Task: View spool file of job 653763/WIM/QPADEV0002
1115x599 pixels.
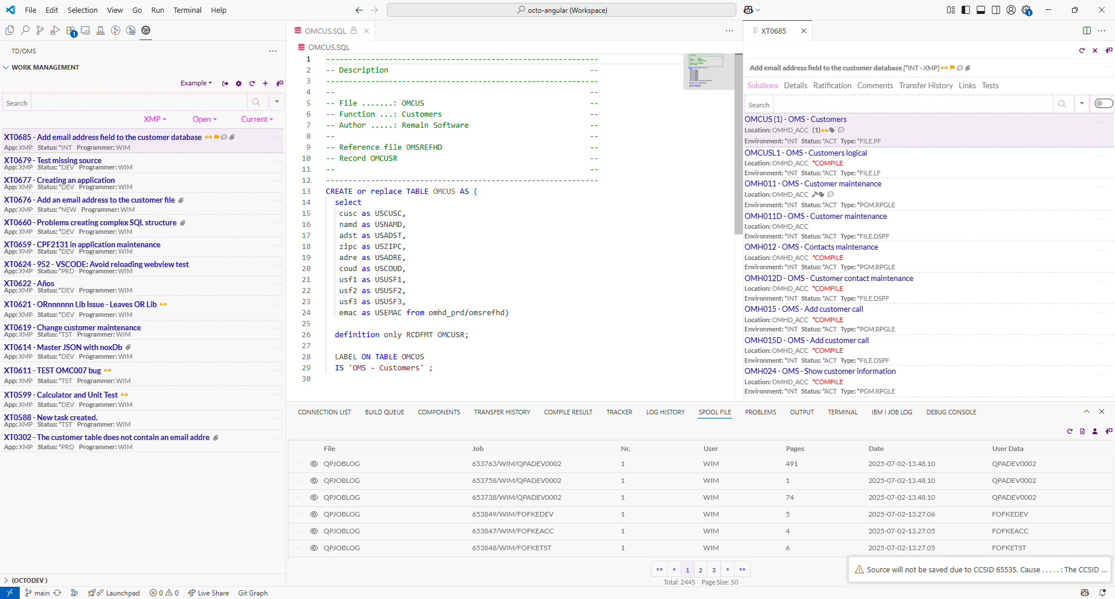Action: 314,464
